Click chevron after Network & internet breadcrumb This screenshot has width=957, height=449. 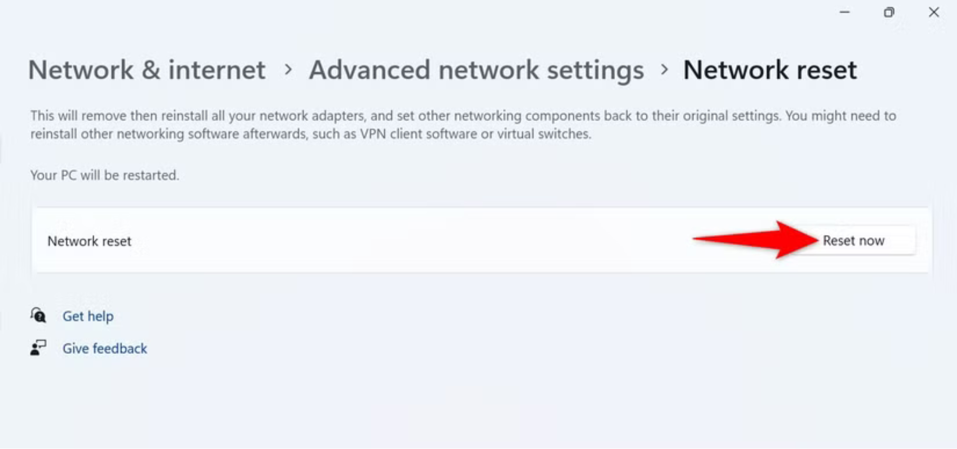(x=288, y=70)
